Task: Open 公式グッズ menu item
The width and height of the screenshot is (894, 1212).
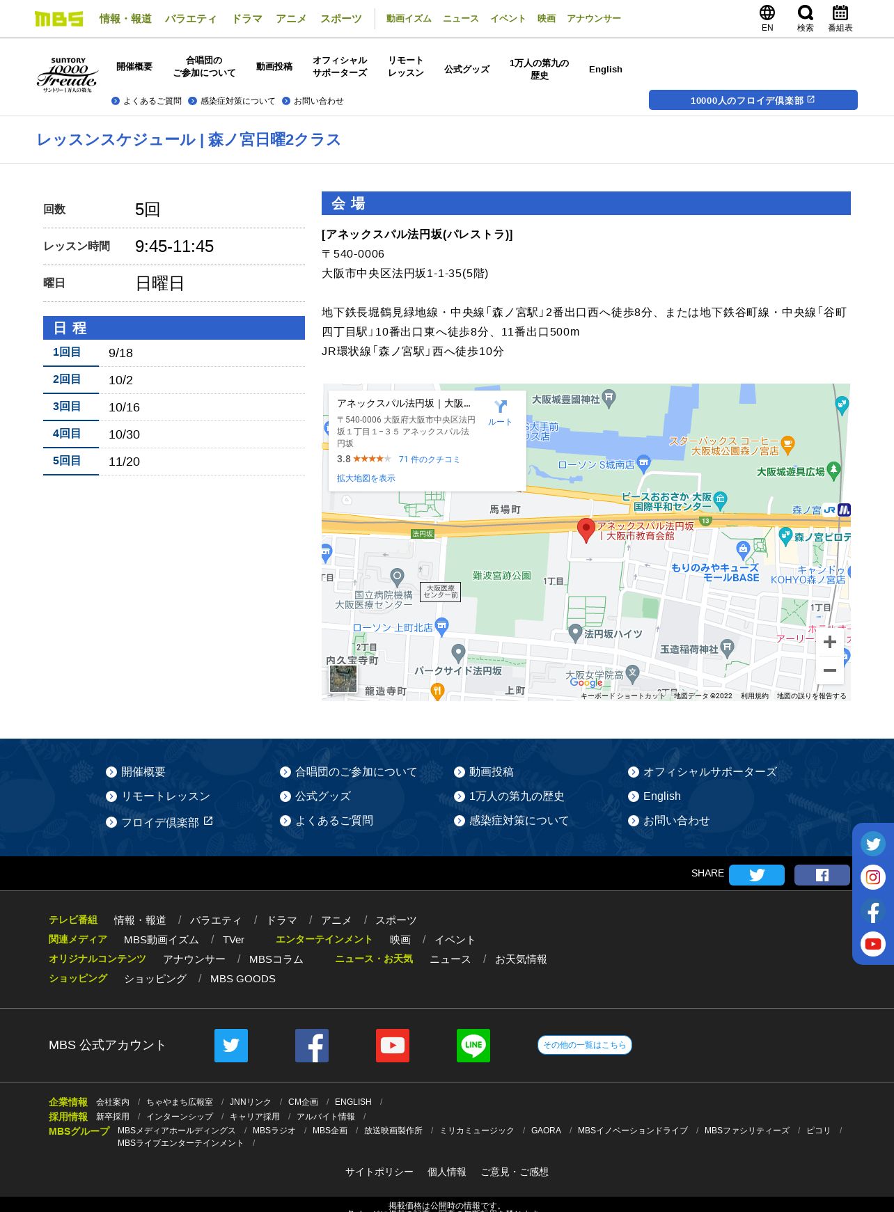Action: click(x=467, y=70)
